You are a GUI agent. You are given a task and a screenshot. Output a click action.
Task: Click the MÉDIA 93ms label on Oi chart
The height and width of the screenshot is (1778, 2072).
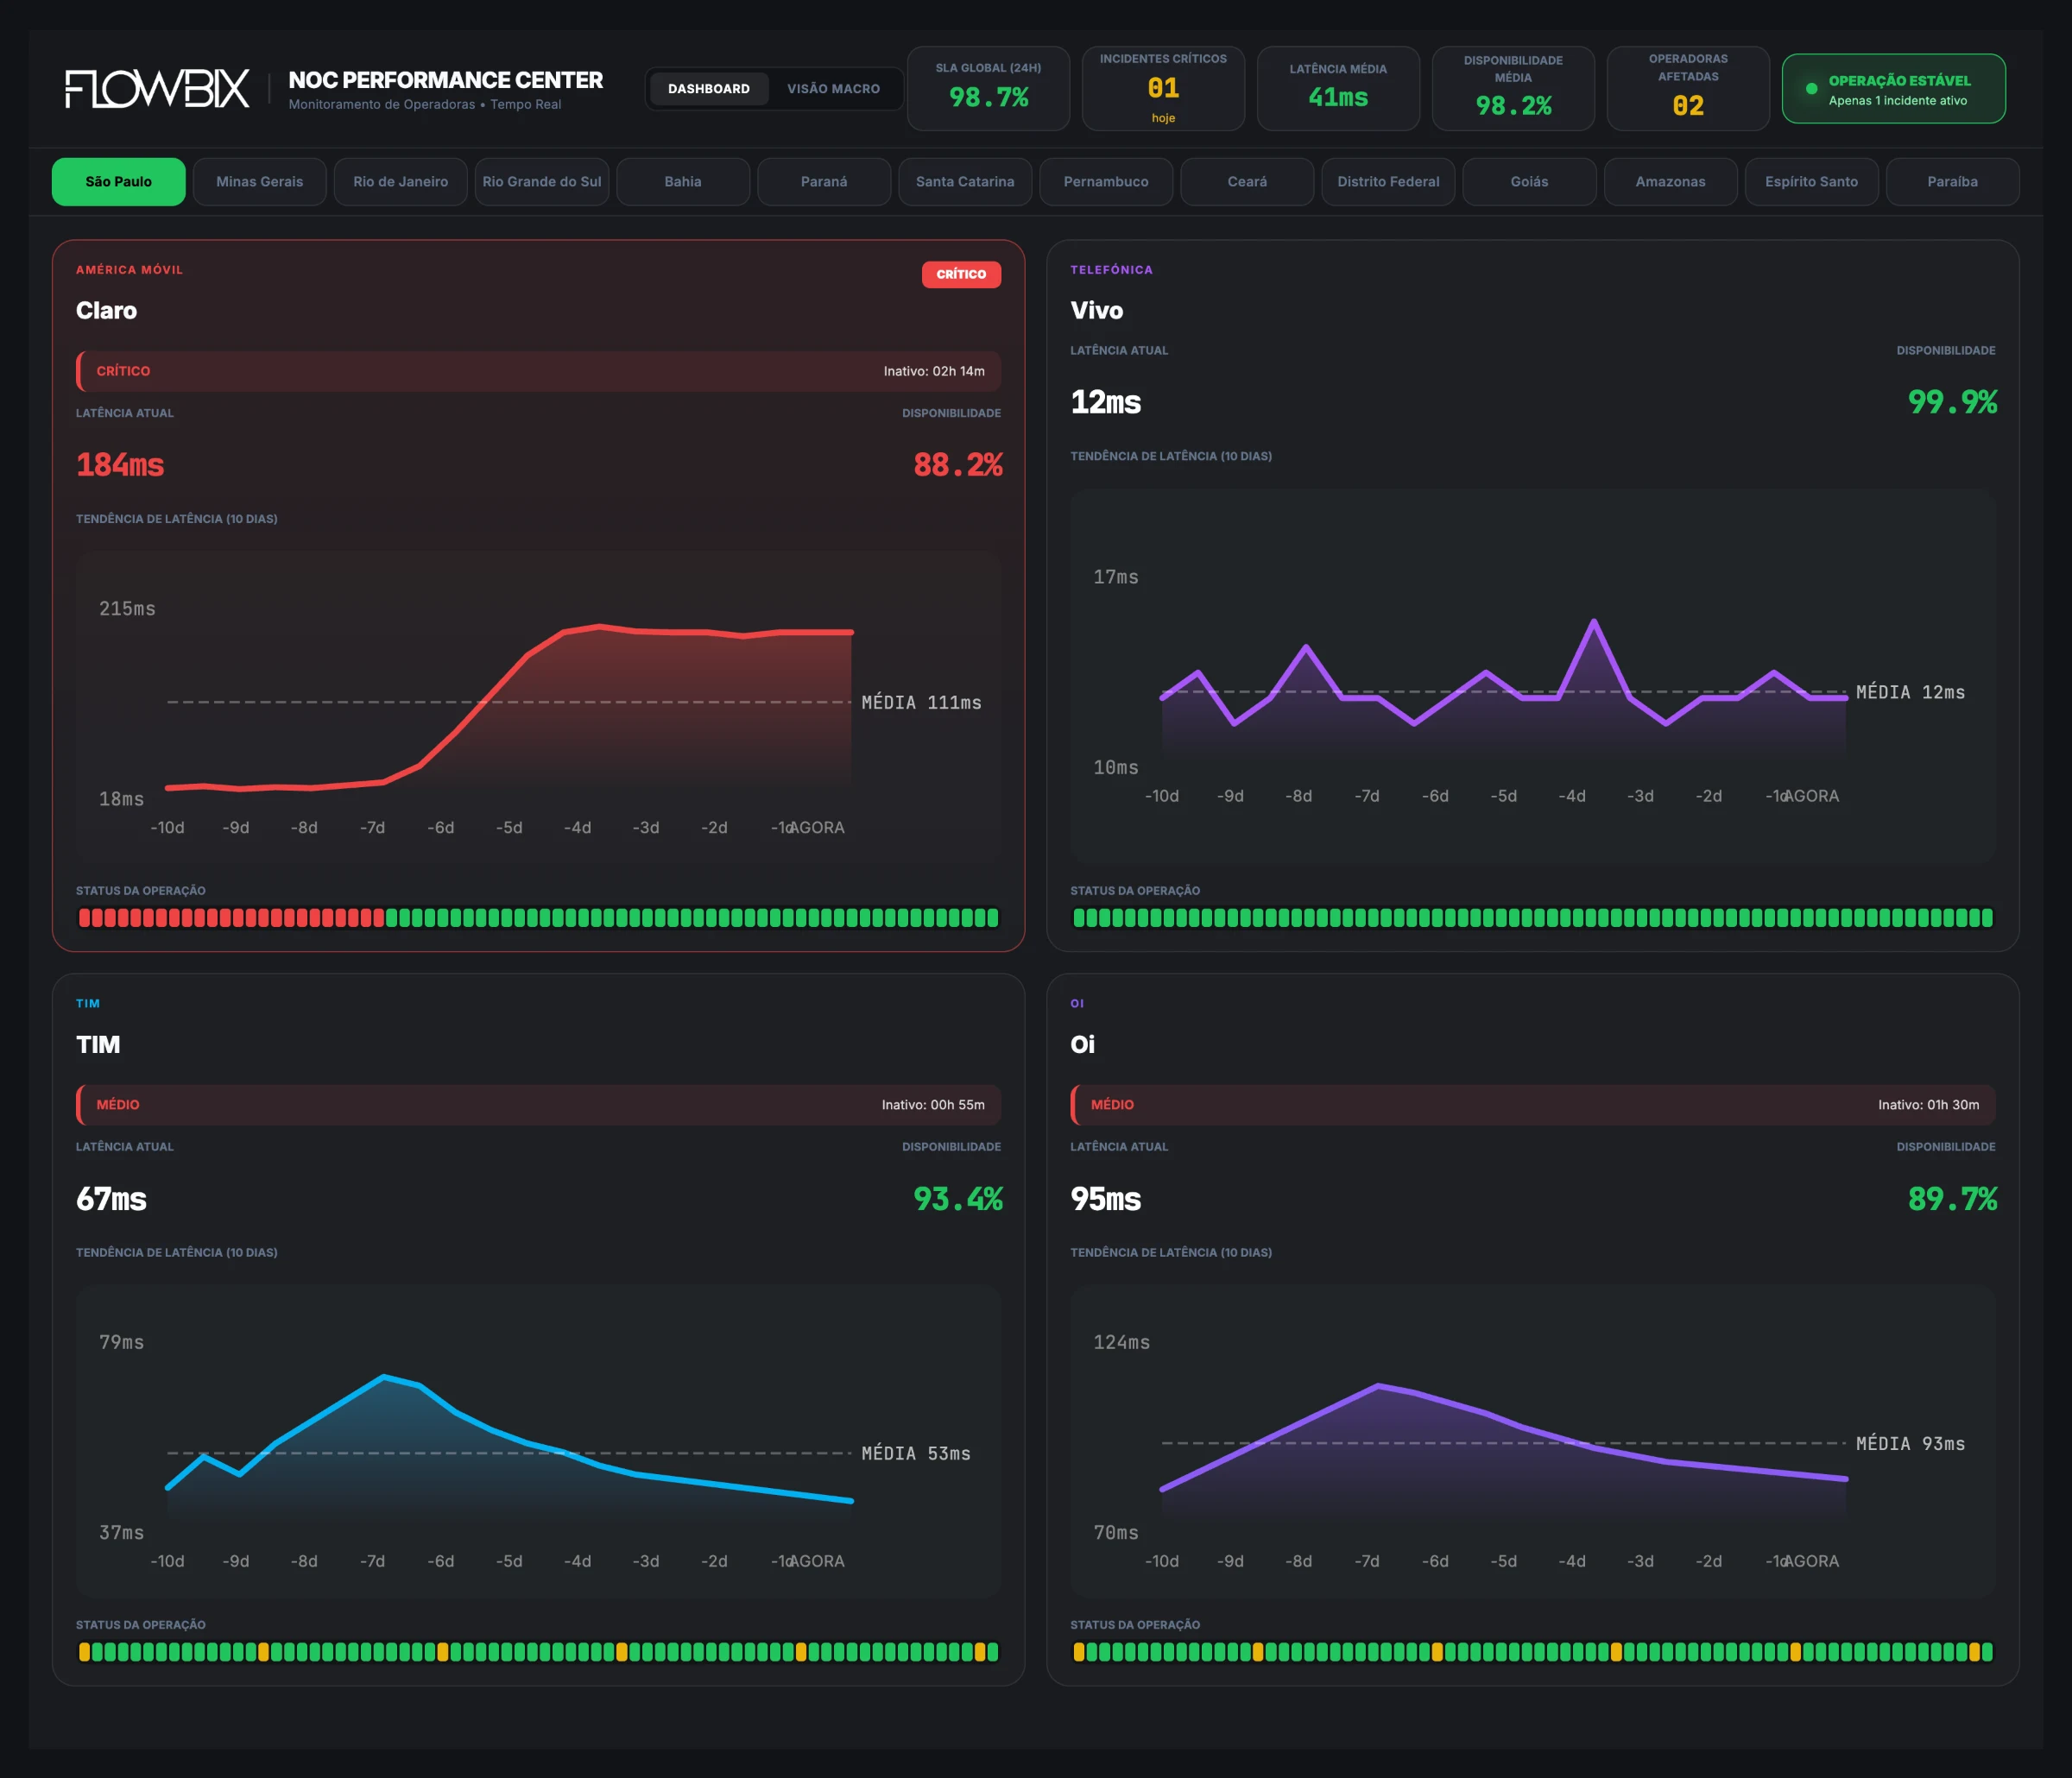point(1910,1443)
